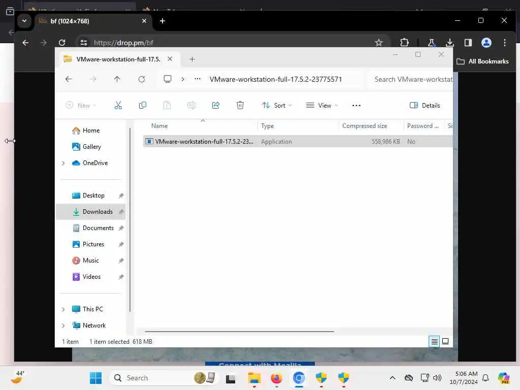This screenshot has height=390, width=520.
Task: Refresh the Explorer folder view
Action: 142,79
